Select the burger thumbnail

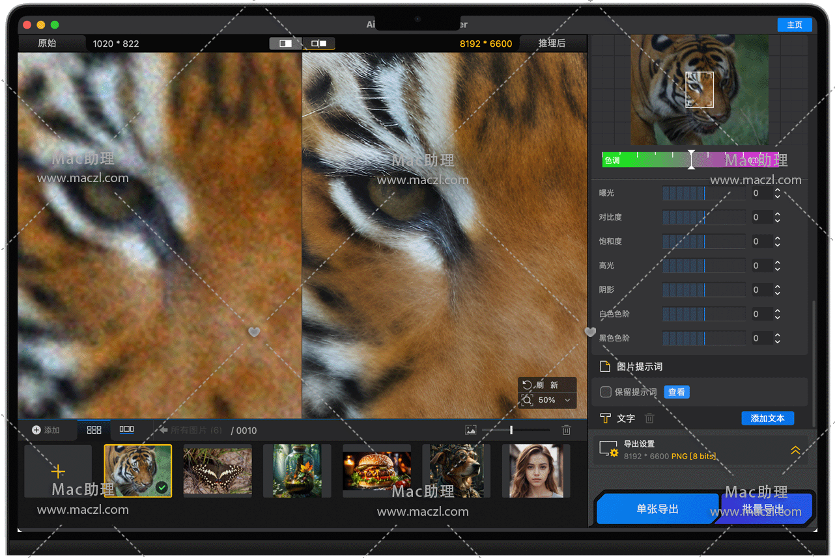point(376,471)
